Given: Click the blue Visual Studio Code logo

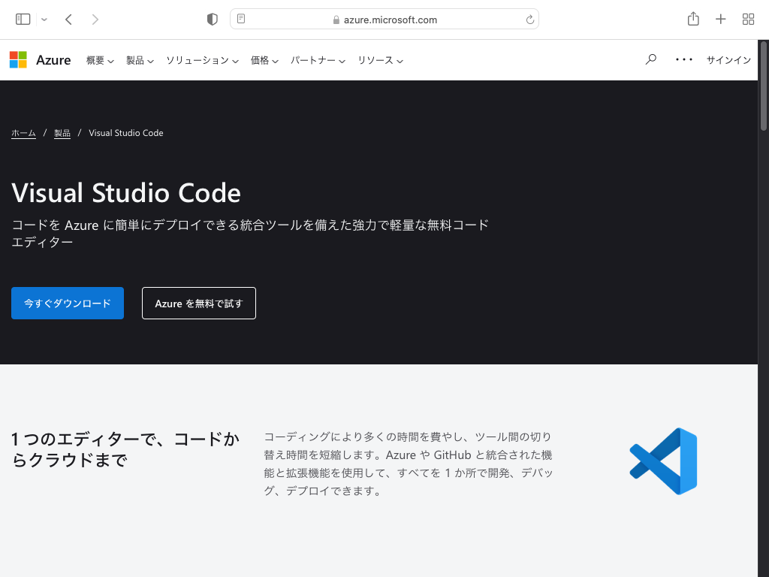Looking at the screenshot, I should click(663, 461).
